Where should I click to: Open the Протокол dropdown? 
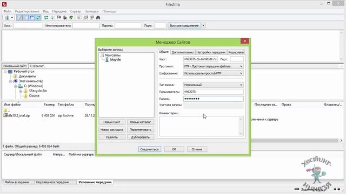point(213,66)
